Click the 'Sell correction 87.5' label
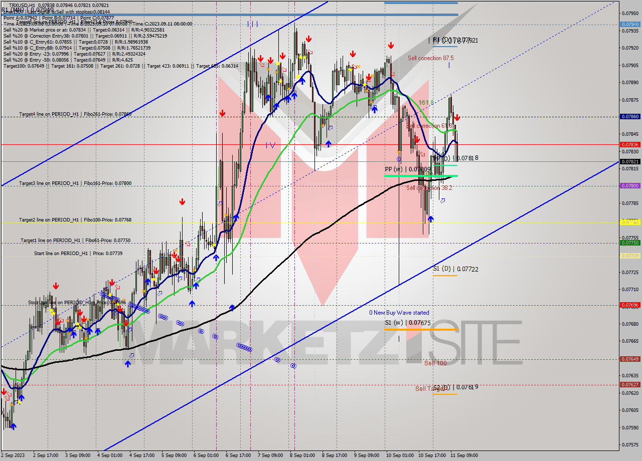Viewport: 642px width, 461px height. [431, 58]
